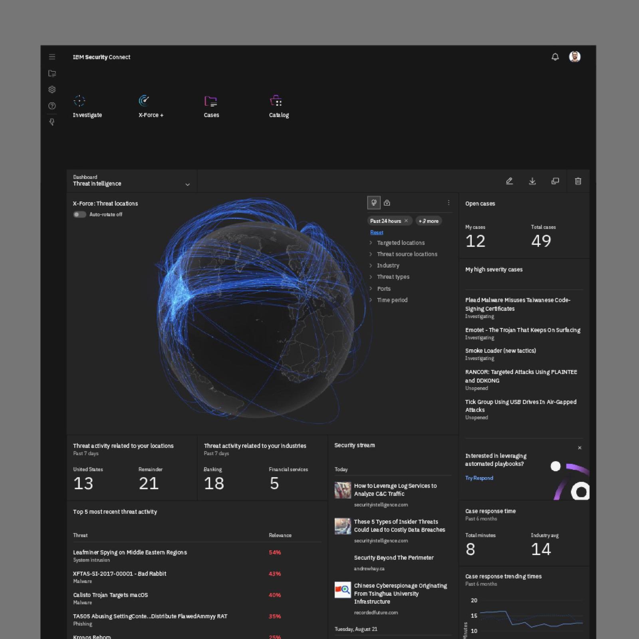The width and height of the screenshot is (639, 639).
Task: Remove the Past 24 hours filter chip
Action: (x=406, y=221)
